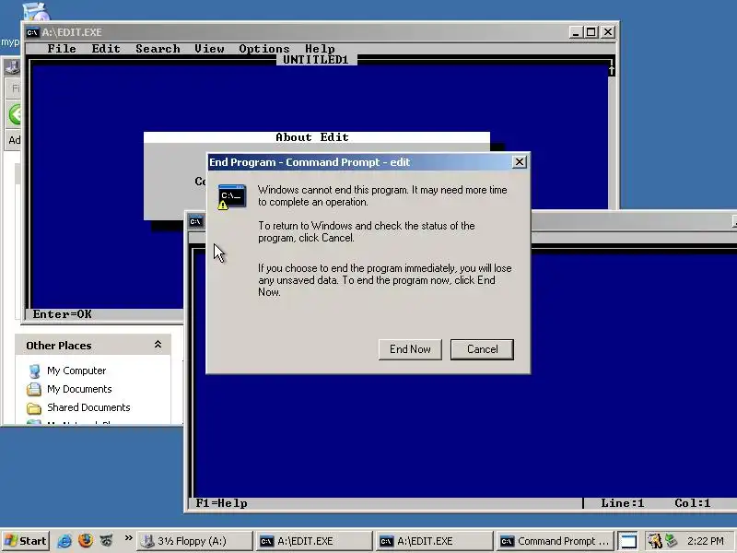
Task: Open My Computer from Other Places
Action: 76,371
